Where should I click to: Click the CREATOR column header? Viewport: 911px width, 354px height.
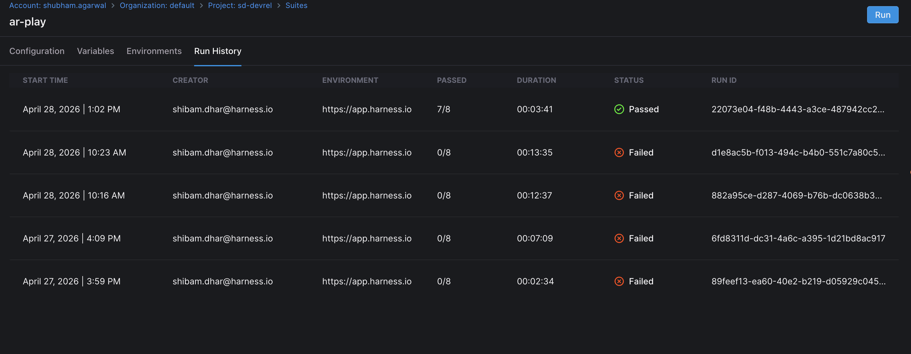click(x=190, y=80)
